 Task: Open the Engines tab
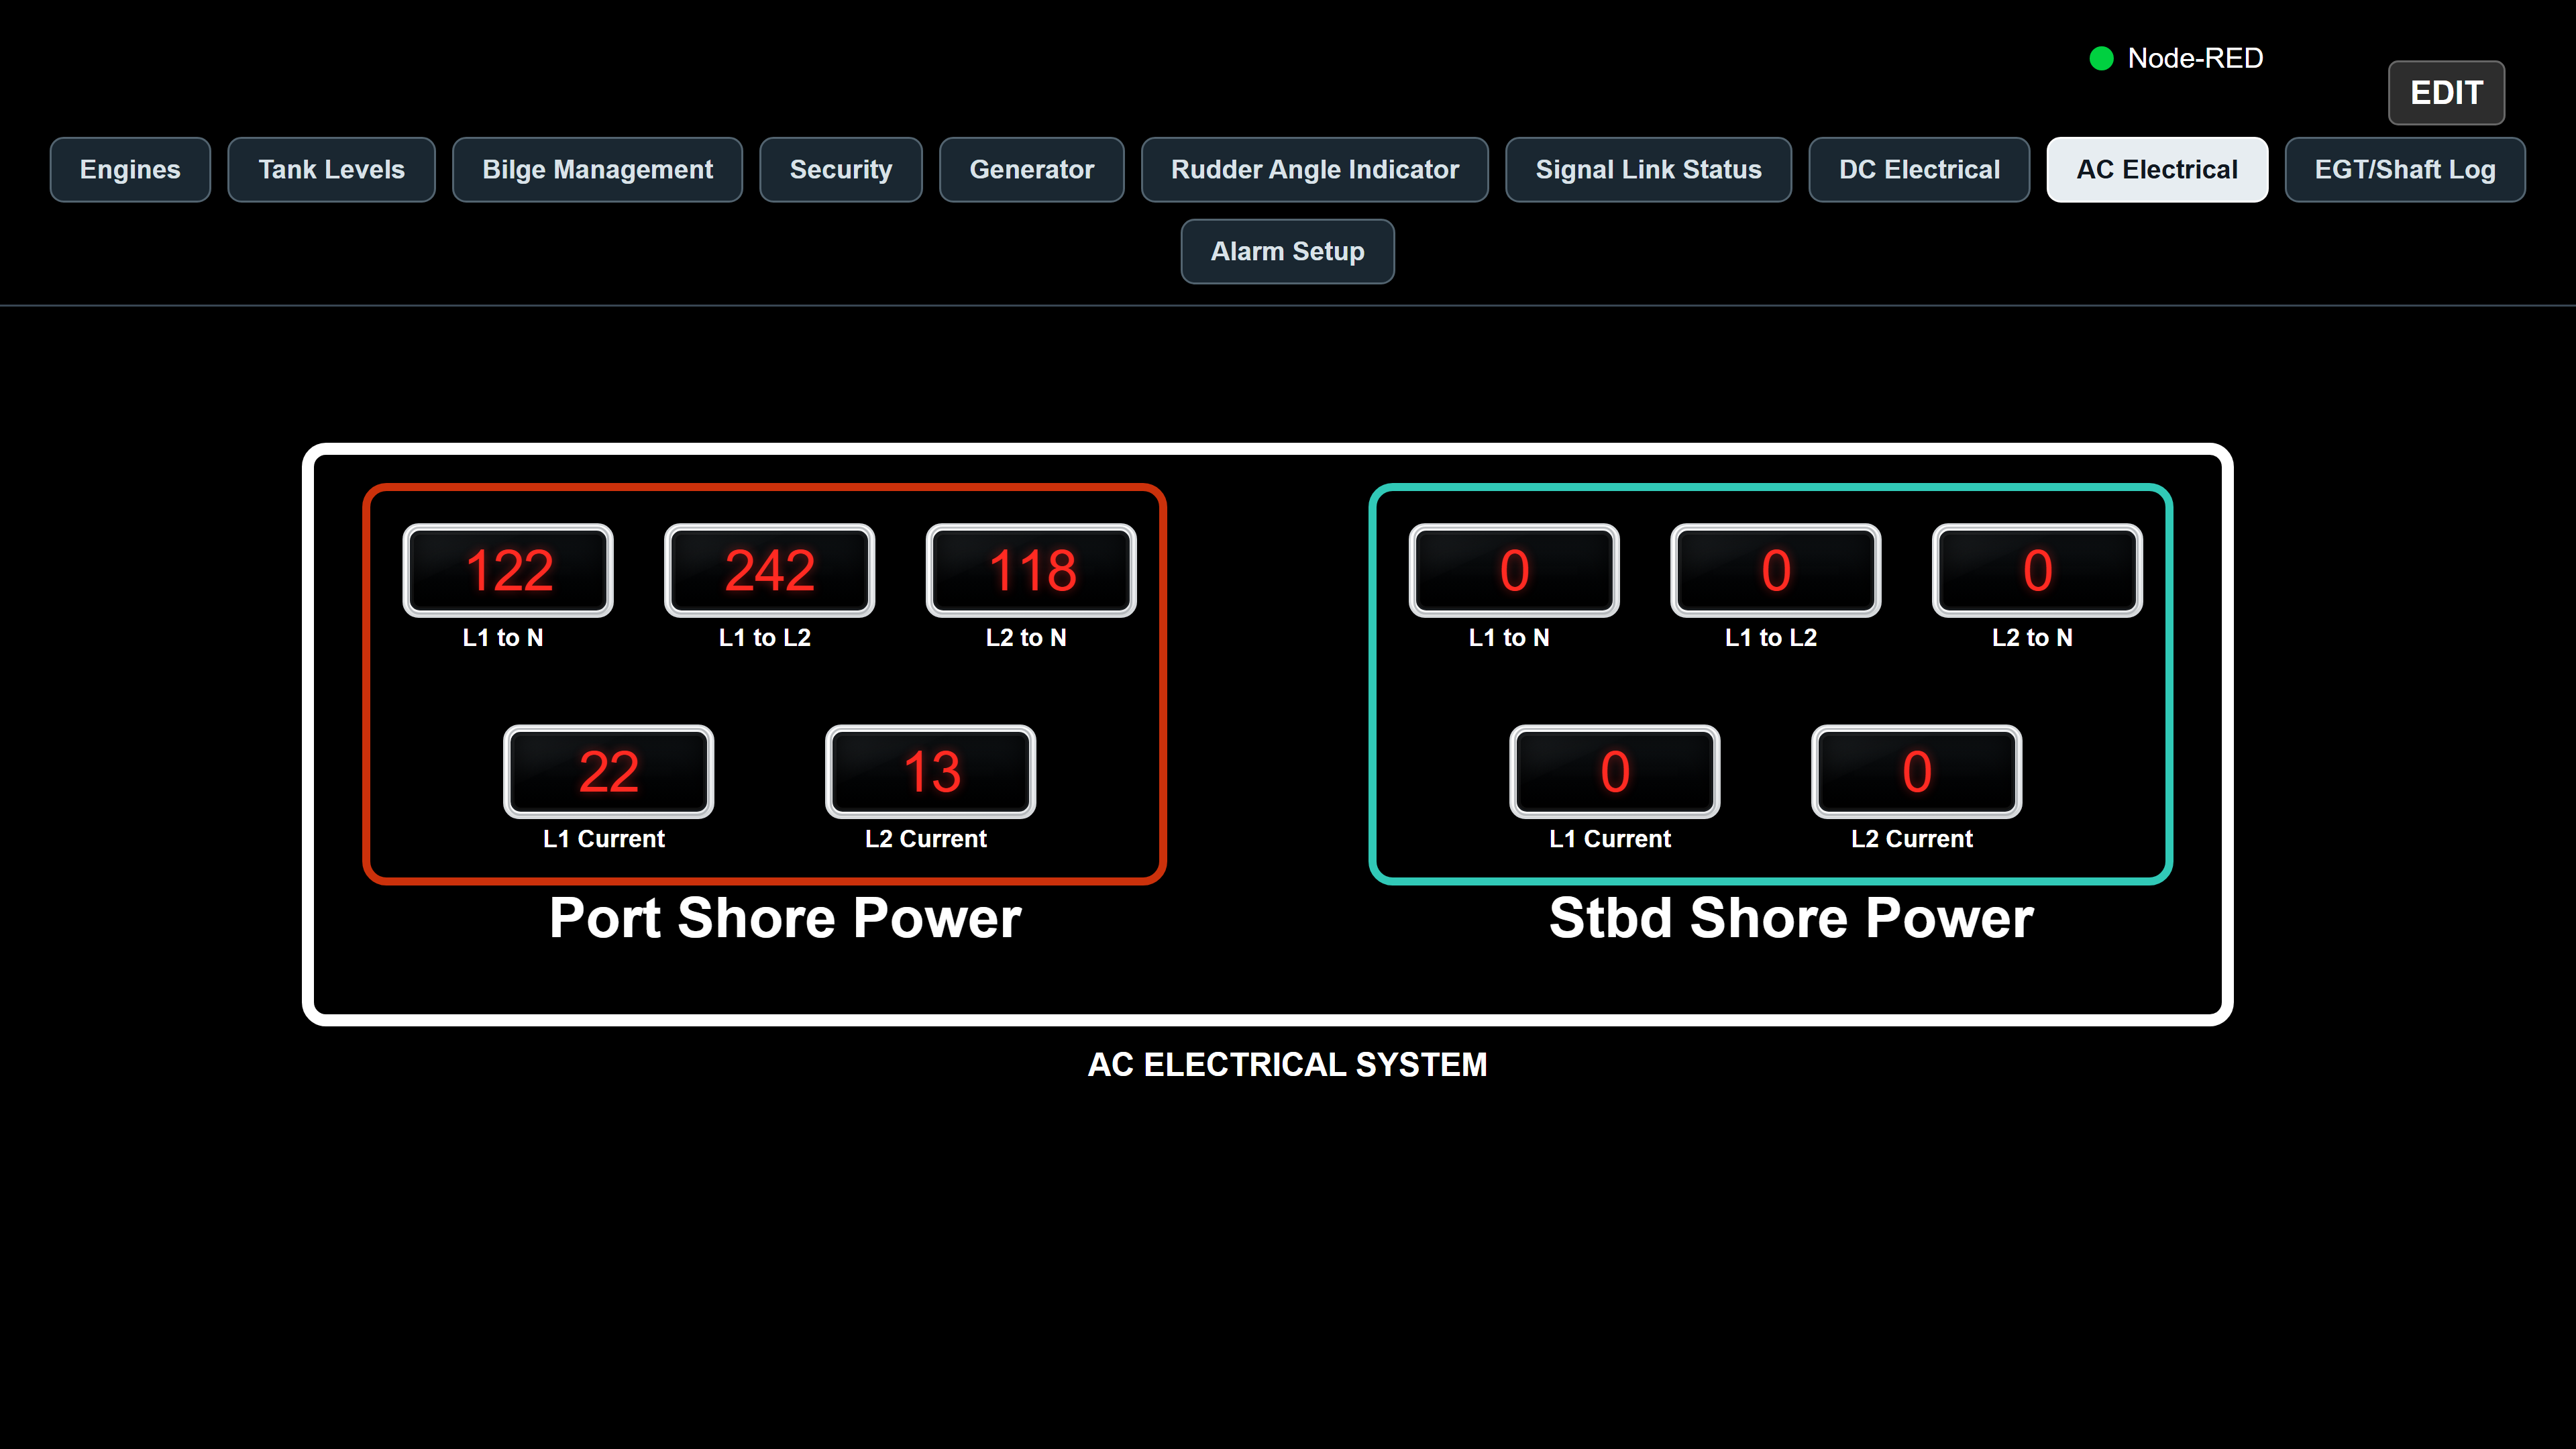pyautogui.click(x=130, y=170)
